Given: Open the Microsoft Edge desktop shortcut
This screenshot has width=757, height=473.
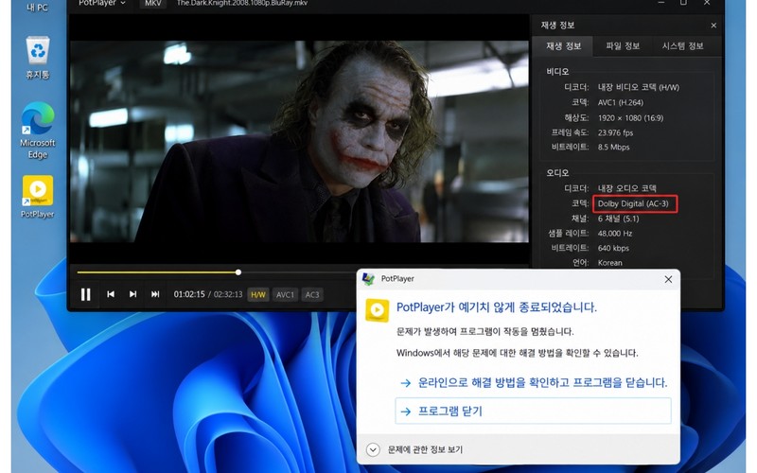Looking at the screenshot, I should pyautogui.click(x=38, y=131).
